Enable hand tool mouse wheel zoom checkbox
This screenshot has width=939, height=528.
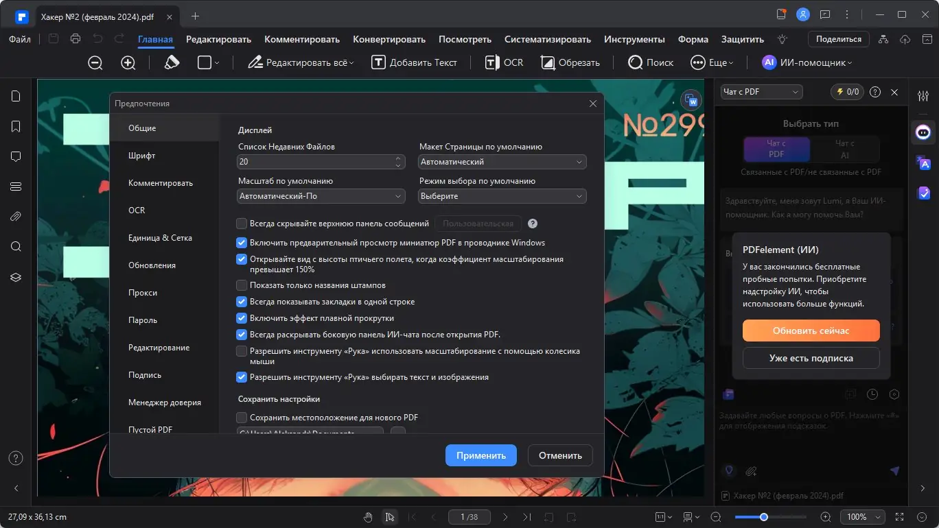point(242,351)
